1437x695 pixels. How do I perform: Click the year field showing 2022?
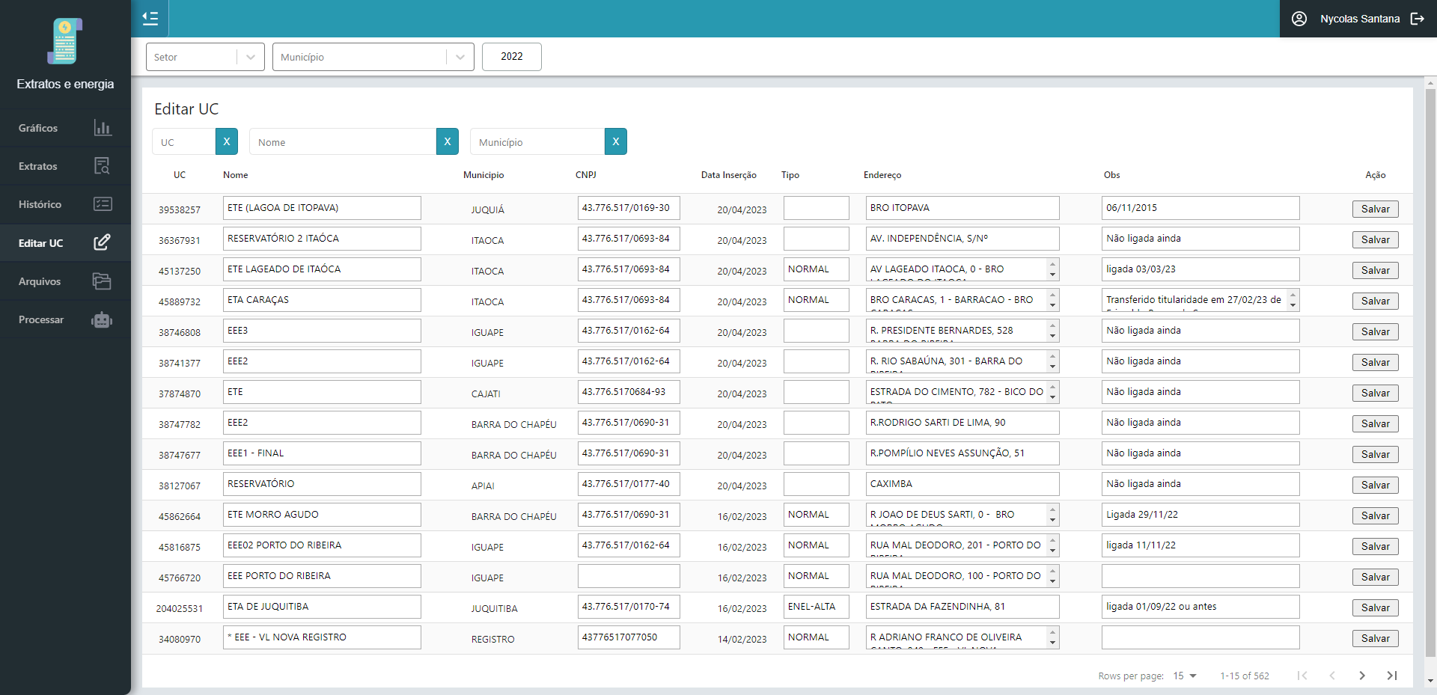(x=512, y=57)
